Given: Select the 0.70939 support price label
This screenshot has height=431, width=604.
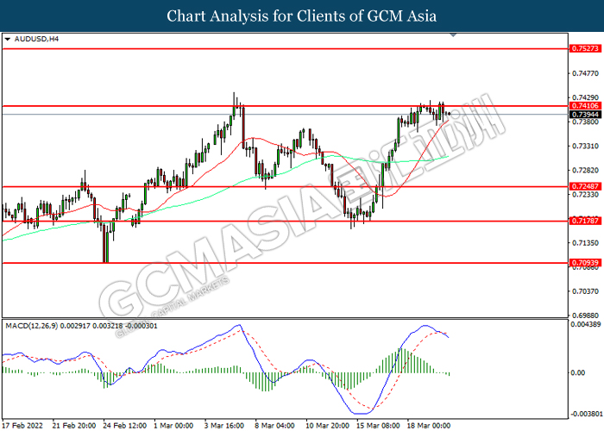Looking at the screenshot, I should (585, 263).
